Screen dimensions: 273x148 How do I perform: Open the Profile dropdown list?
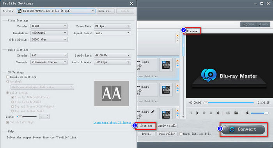coord(56,11)
